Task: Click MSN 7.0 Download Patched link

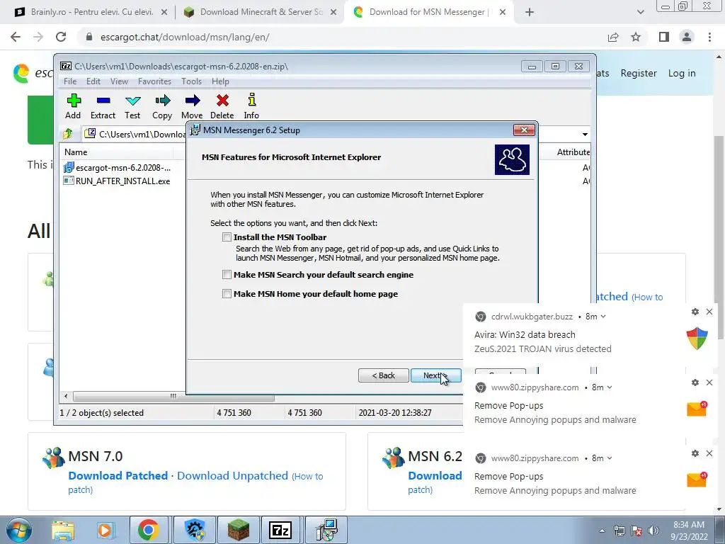Action: pos(118,475)
